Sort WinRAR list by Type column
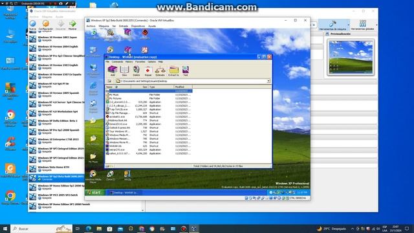 pos(161,87)
